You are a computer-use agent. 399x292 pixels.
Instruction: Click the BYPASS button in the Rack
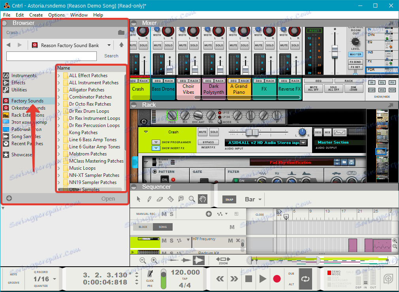click(x=208, y=142)
